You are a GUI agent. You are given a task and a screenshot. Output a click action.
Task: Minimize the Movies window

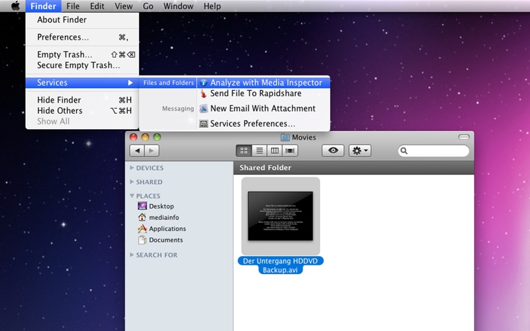145,137
